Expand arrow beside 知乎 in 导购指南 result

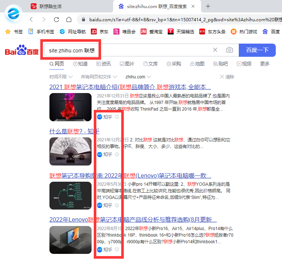(117, 205)
